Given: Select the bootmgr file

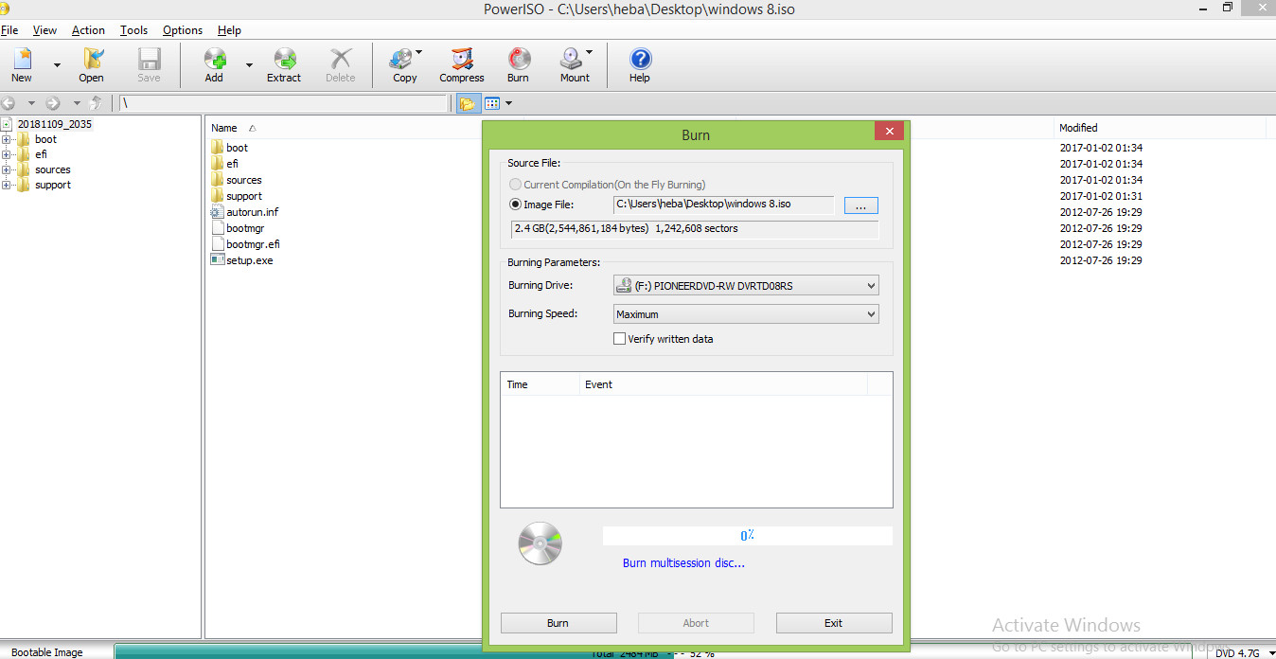Looking at the screenshot, I should (x=247, y=228).
